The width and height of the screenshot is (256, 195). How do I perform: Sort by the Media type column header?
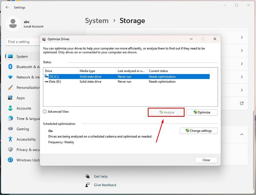pos(97,71)
